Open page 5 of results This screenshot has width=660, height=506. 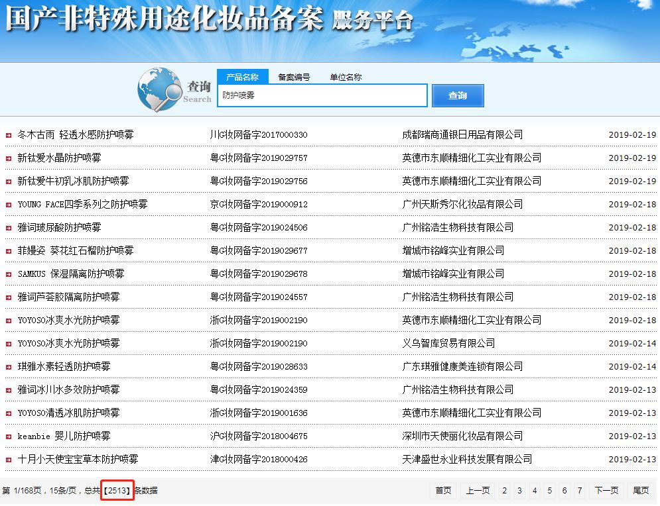click(x=549, y=491)
